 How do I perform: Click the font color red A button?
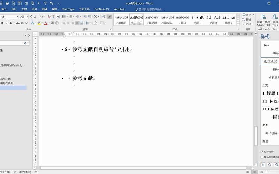pos(46,23)
